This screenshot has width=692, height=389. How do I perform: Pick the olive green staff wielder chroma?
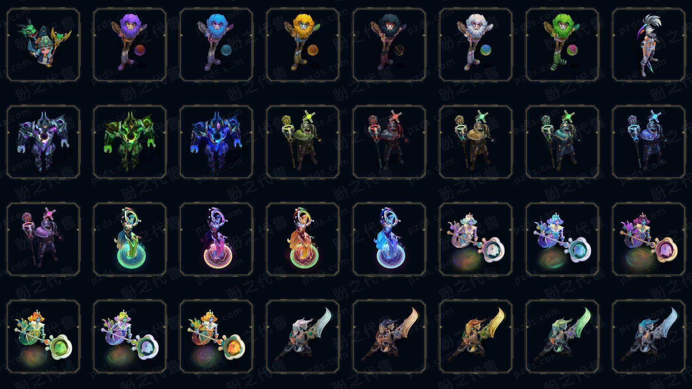click(303, 142)
